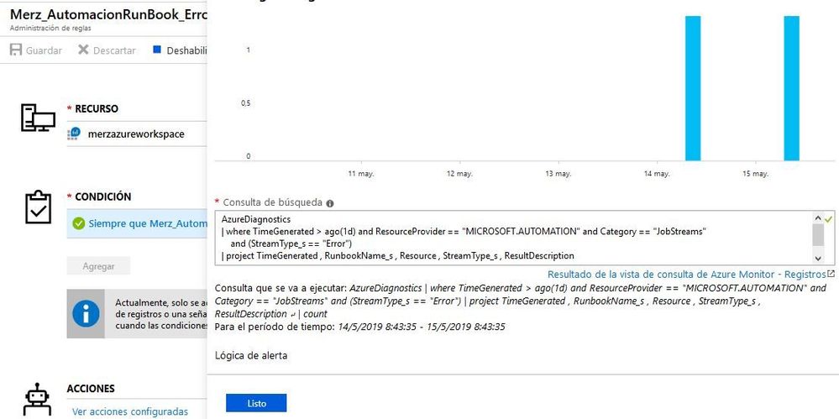
Task: Click the Guardar toolbar label
Action: (x=44, y=50)
